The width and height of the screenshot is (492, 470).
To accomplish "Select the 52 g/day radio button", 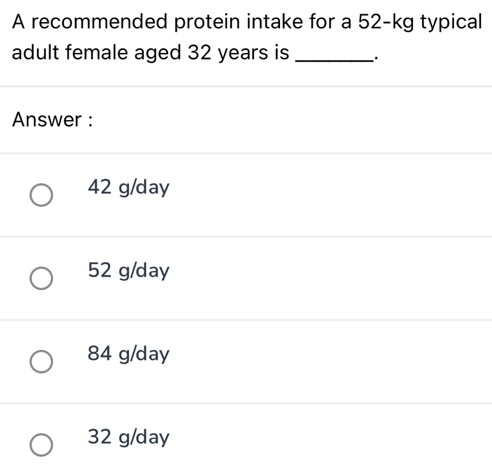I will tap(40, 279).
